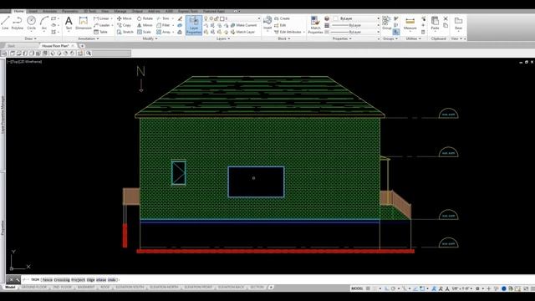Viewport: 535px width, 301px height.
Task: Switch to the BASEMENT layout tab
Action: [86, 288]
